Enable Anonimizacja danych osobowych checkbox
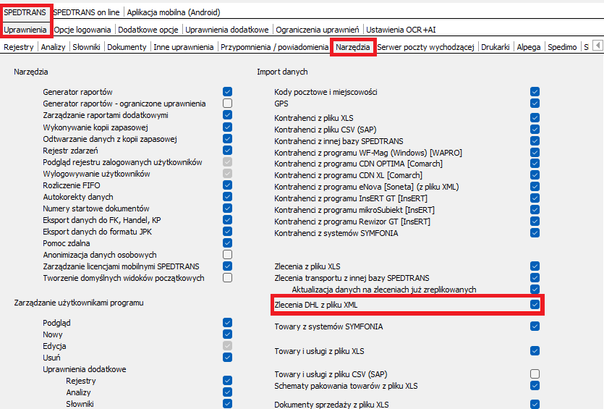This screenshot has width=604, height=409. (x=227, y=255)
